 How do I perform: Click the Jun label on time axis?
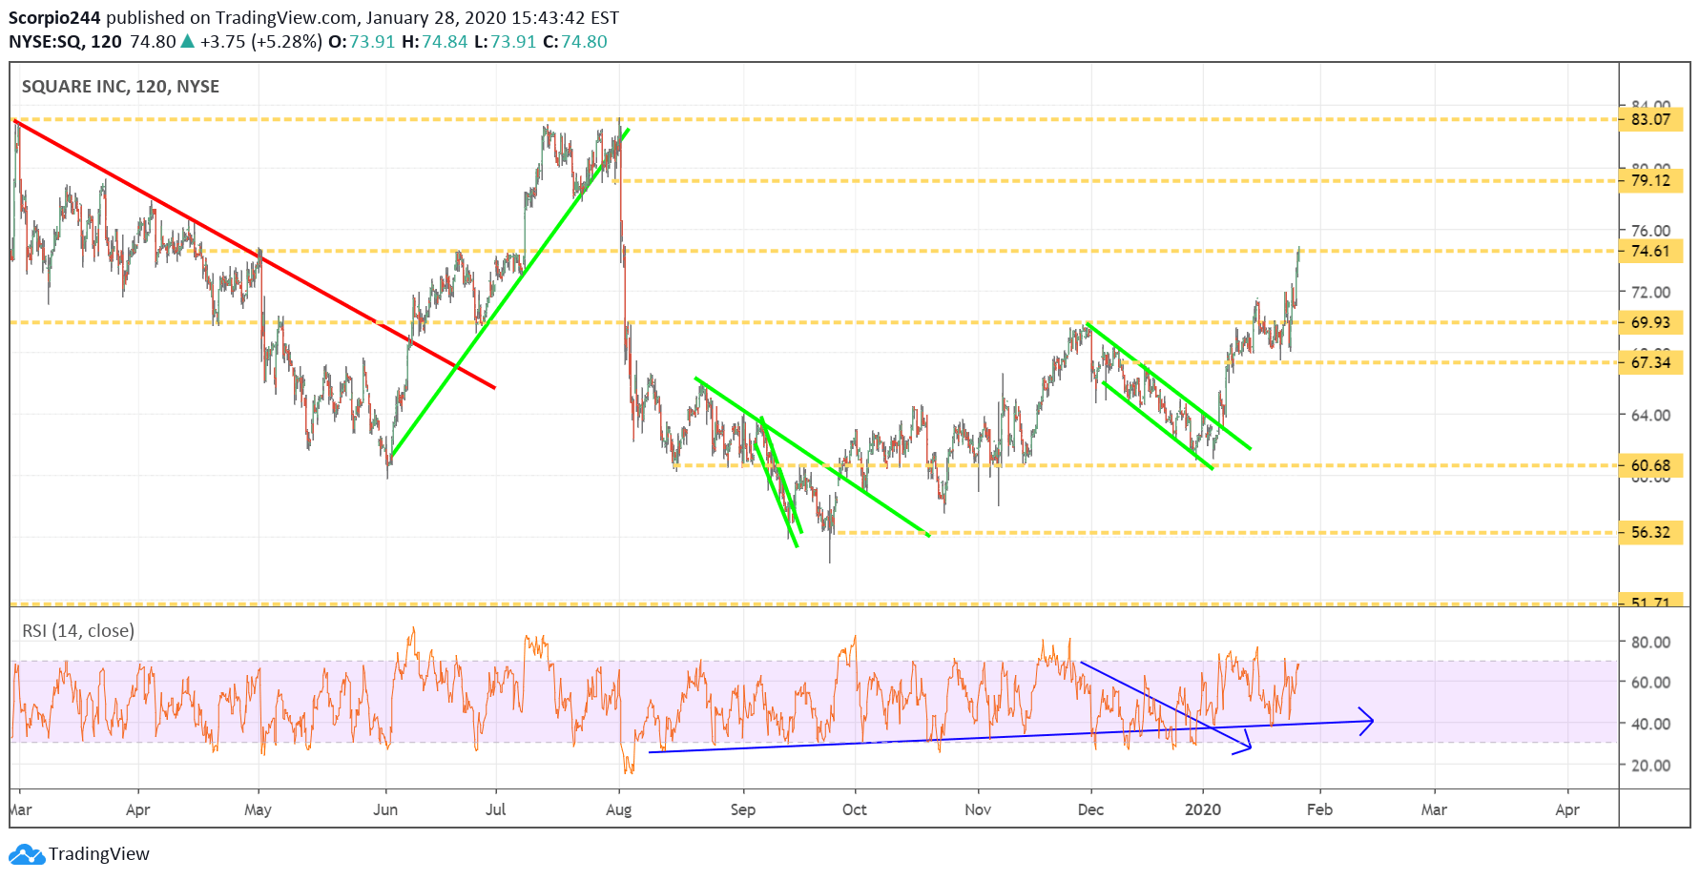(x=385, y=809)
